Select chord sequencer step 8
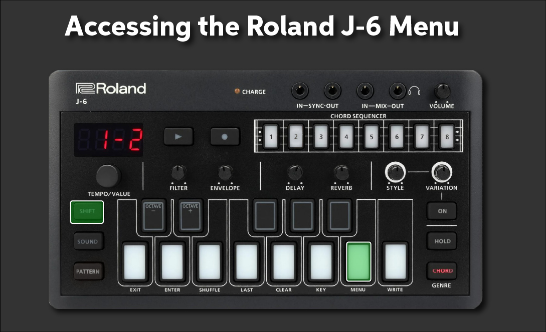546x332 pixels. click(x=446, y=136)
